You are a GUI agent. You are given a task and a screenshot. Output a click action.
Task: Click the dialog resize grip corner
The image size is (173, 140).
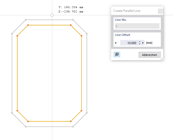(x=162, y=59)
